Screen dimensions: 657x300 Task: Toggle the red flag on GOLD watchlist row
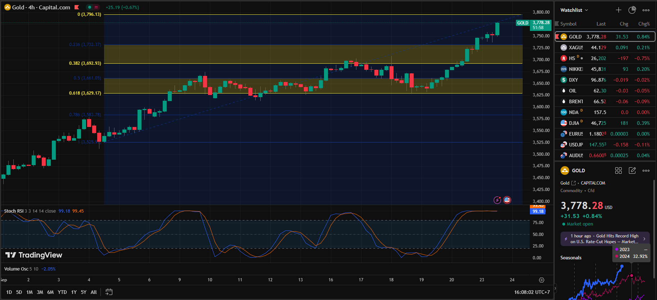(557, 37)
